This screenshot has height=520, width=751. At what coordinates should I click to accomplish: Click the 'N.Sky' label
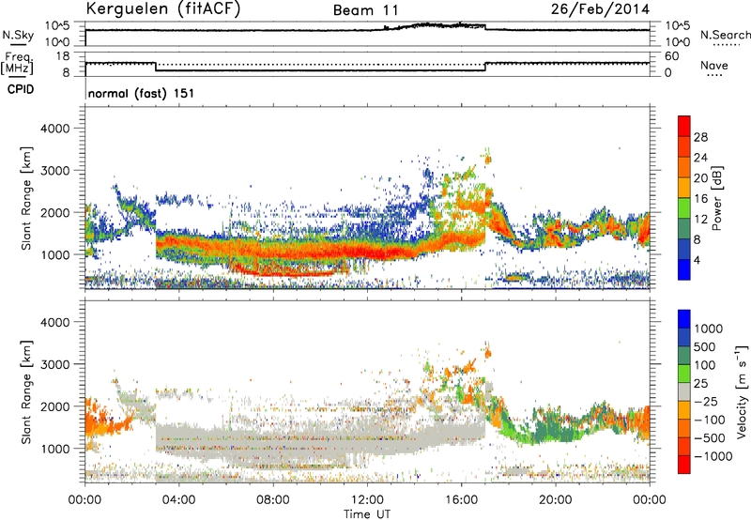pos(18,35)
